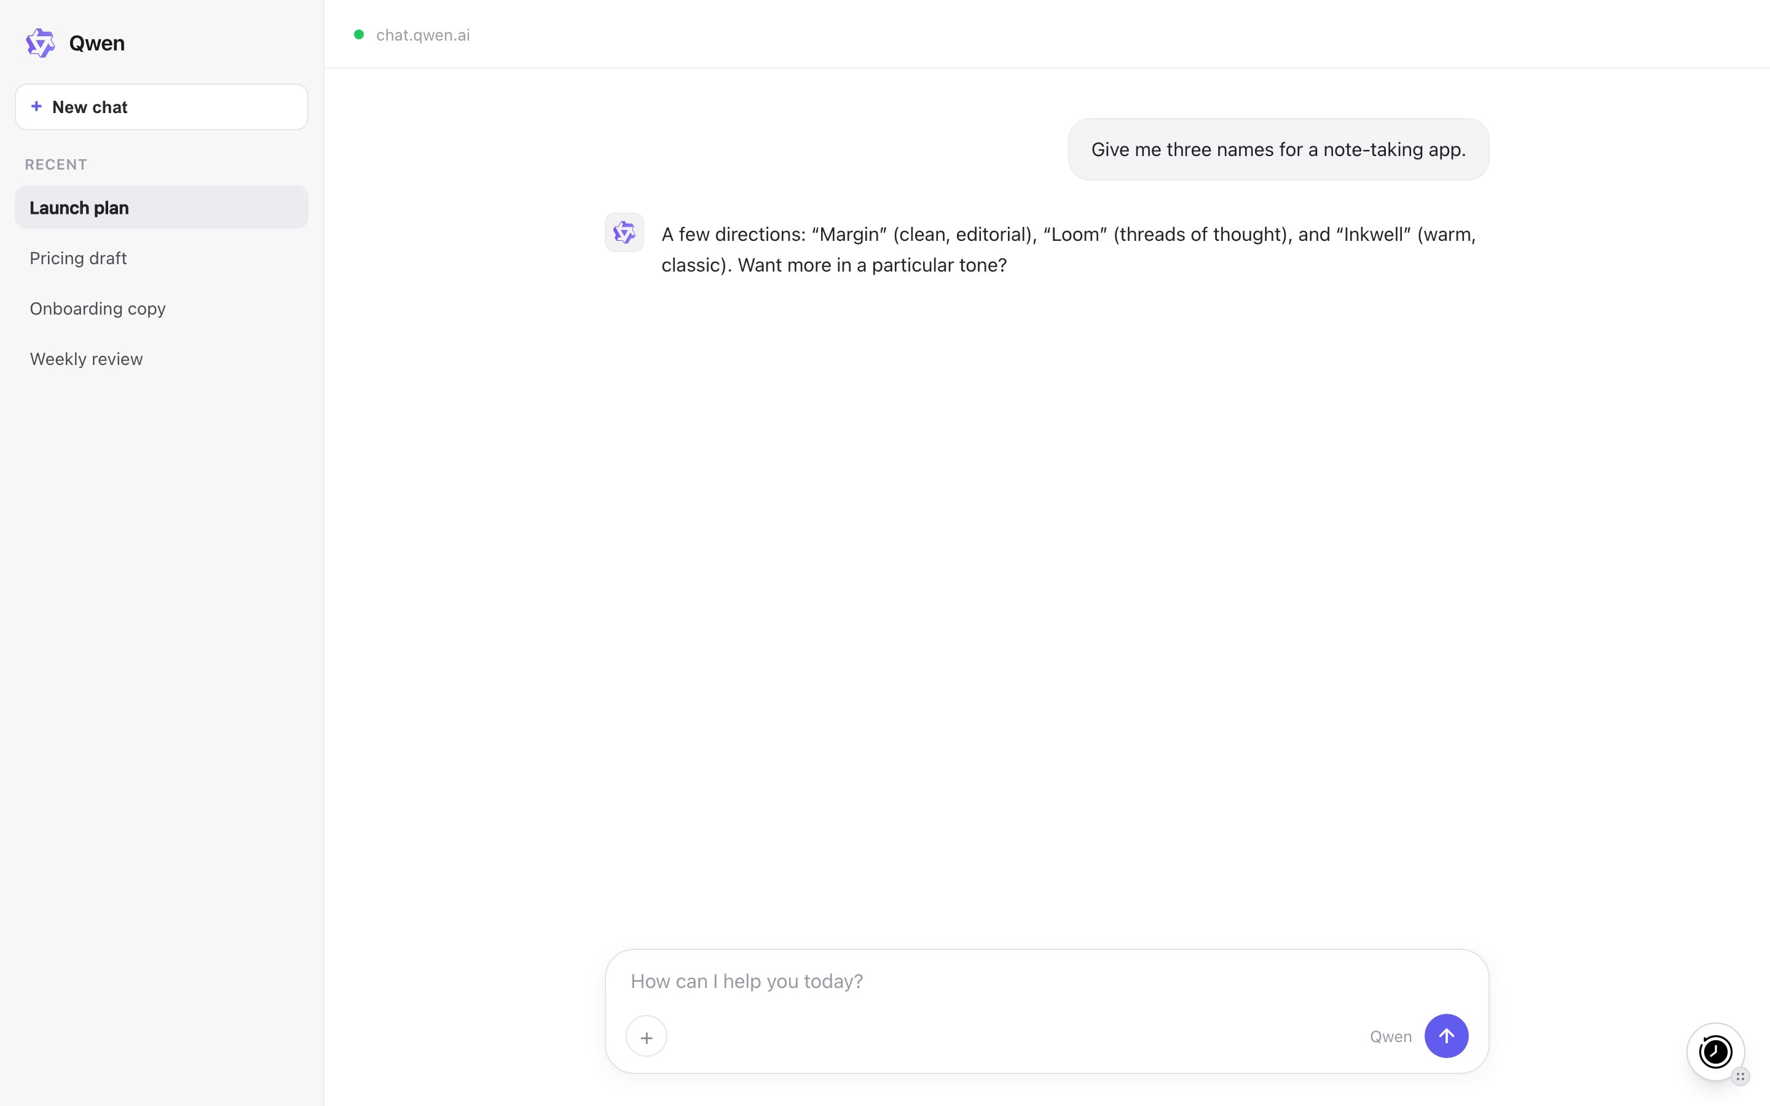Screen dimensions: 1770x1106
Task: Open the Launch plan conversation
Action: click(162, 207)
